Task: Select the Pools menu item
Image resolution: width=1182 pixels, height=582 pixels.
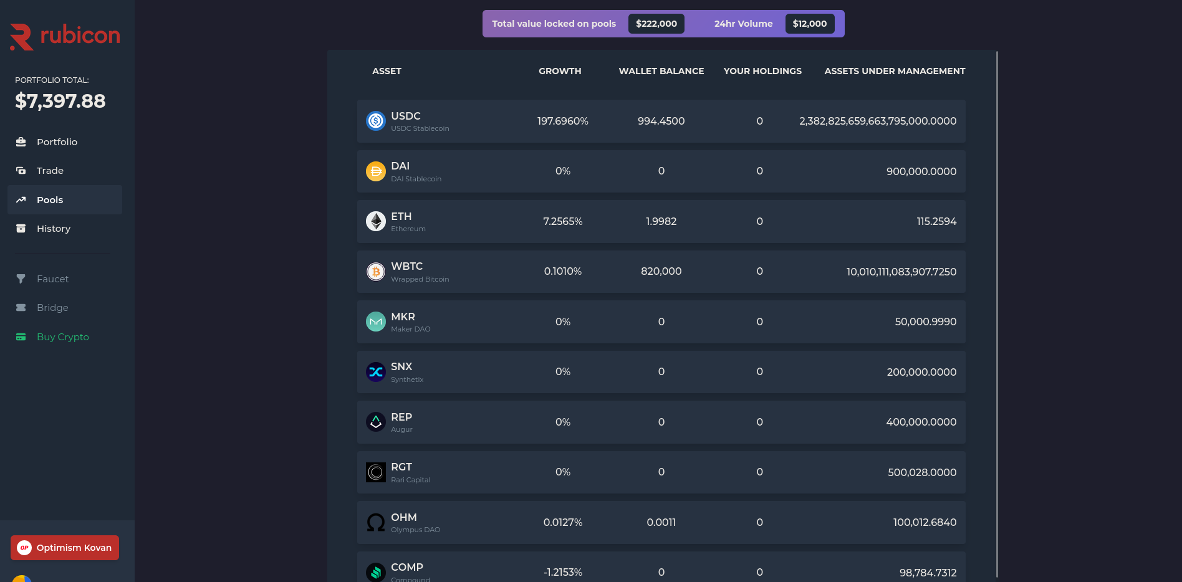Action: tap(65, 200)
